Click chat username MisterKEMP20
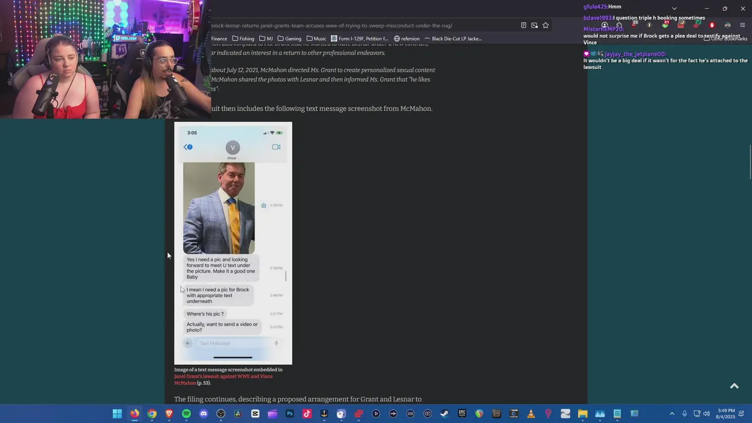The image size is (752, 423). [603, 29]
